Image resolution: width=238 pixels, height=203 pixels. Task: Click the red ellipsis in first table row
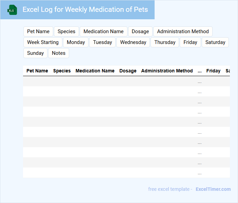click(199, 82)
